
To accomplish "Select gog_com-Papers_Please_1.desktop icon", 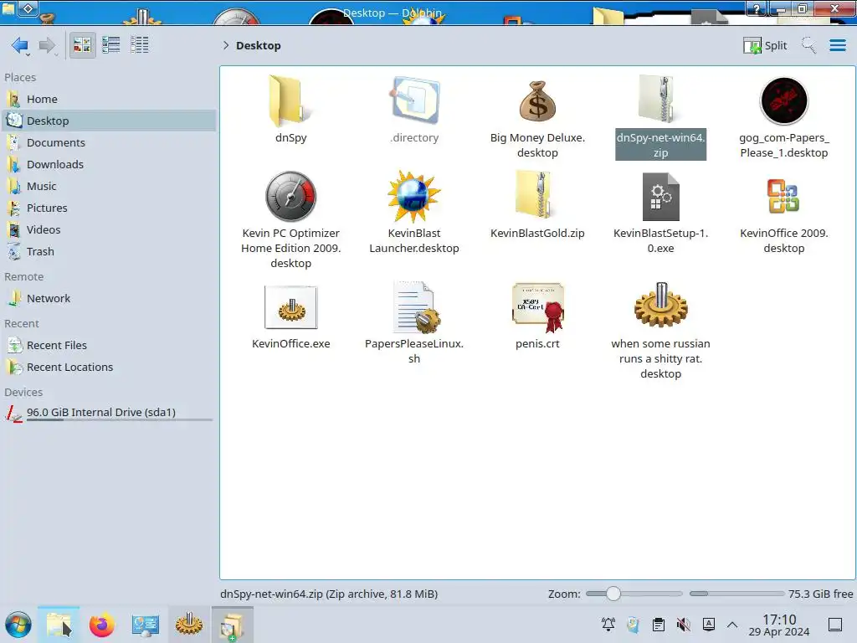I will (x=783, y=100).
